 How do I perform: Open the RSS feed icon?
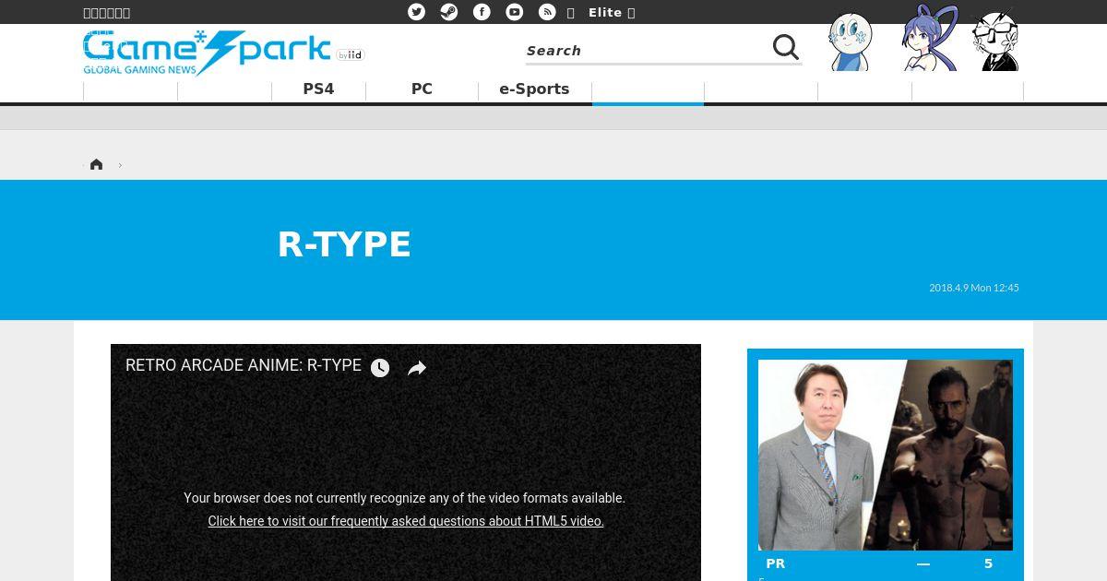coord(547,12)
